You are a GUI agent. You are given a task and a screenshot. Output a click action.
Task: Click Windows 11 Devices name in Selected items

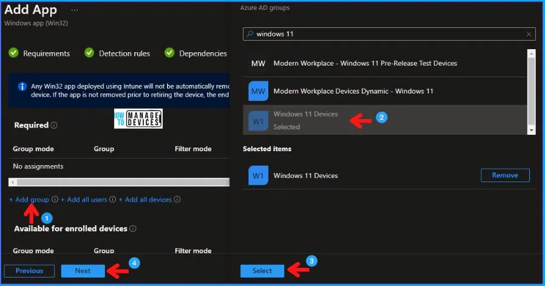tap(305, 175)
